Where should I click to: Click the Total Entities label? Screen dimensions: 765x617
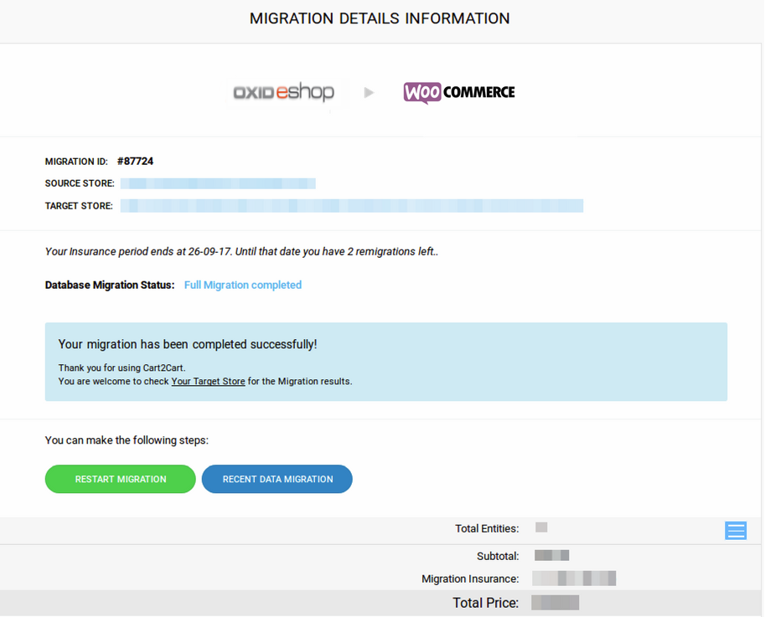(x=487, y=529)
